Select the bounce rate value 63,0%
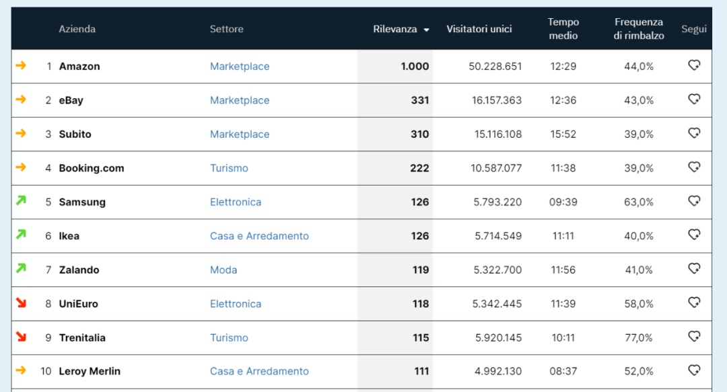 pos(639,202)
